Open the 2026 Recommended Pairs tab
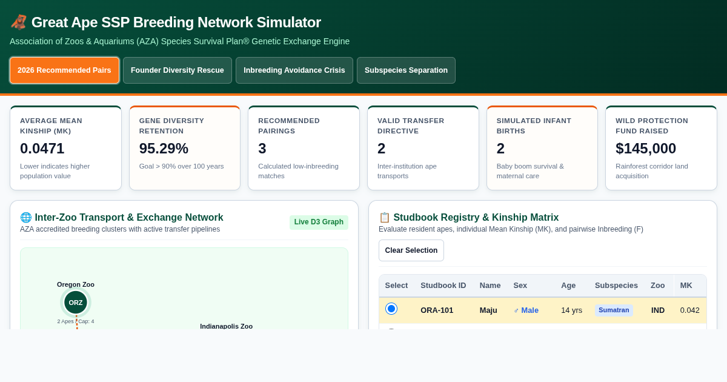Screen dimensions: 727x382 point(64,70)
